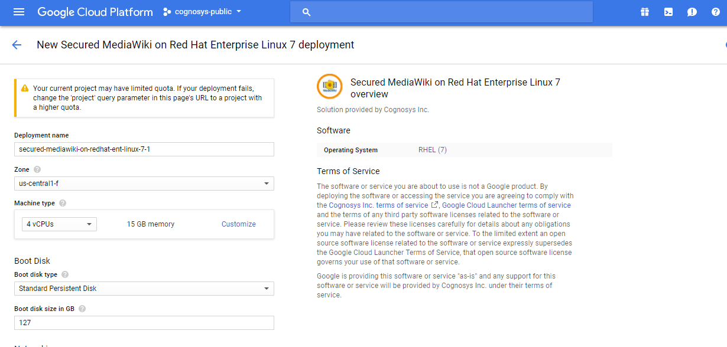
Task: Click the MediaWiki solution logo
Action: click(x=329, y=86)
